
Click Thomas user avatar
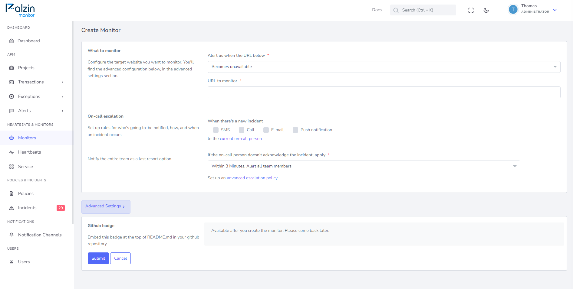513,10
